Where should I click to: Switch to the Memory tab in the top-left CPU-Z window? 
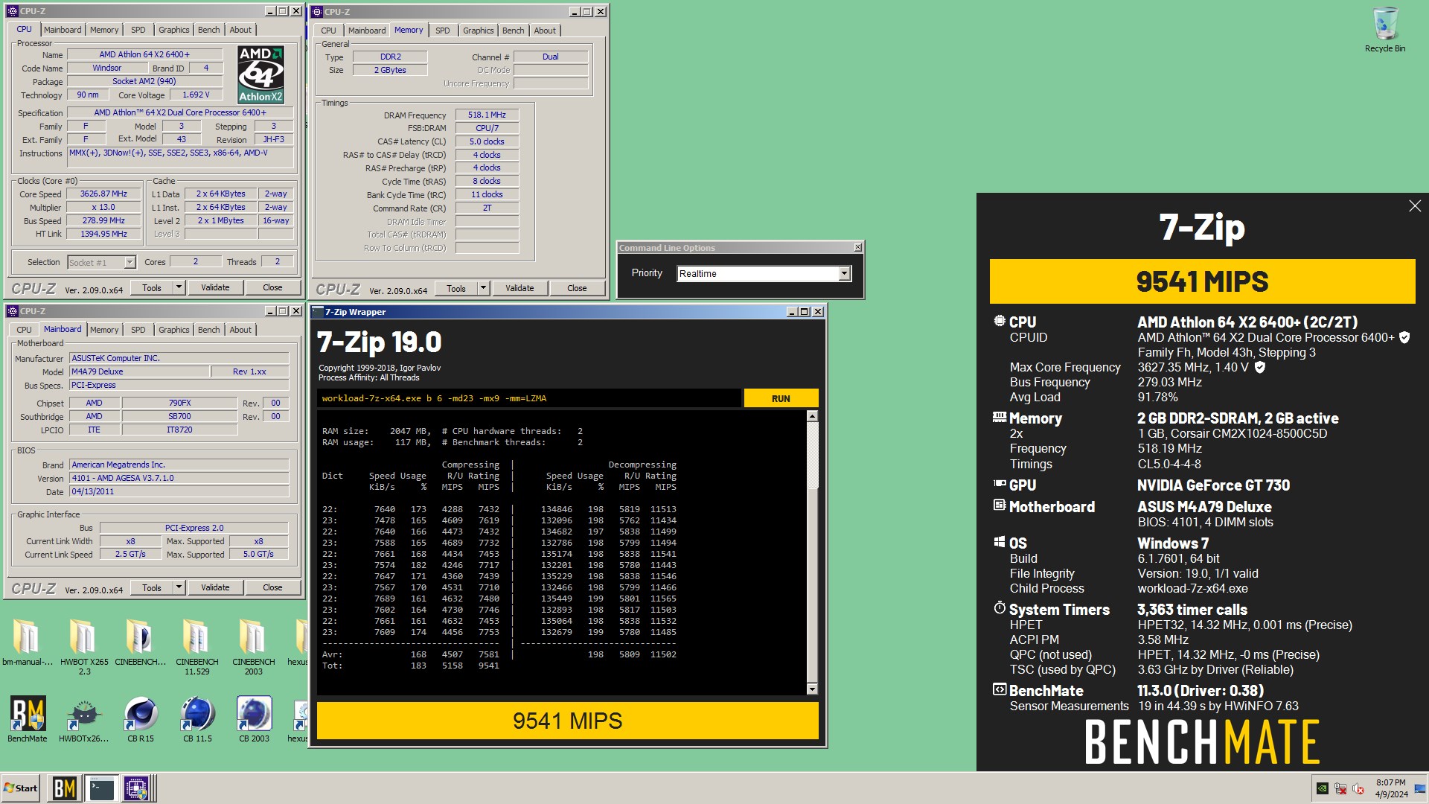(104, 30)
